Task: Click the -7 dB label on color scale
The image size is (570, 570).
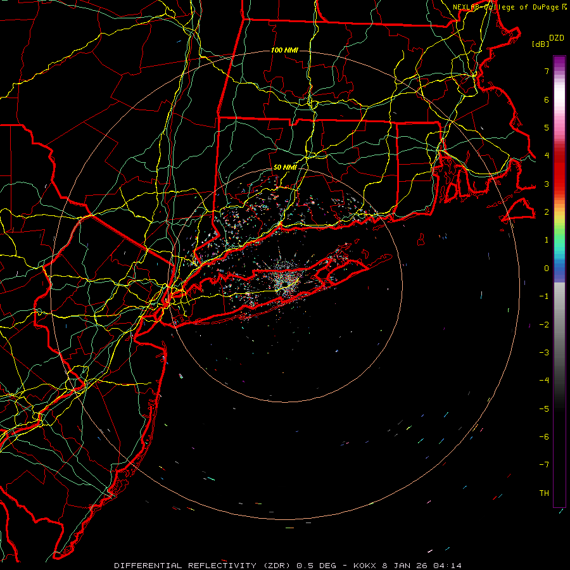Action: point(544,465)
